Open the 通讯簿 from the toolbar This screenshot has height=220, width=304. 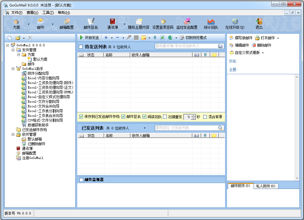[113, 23]
